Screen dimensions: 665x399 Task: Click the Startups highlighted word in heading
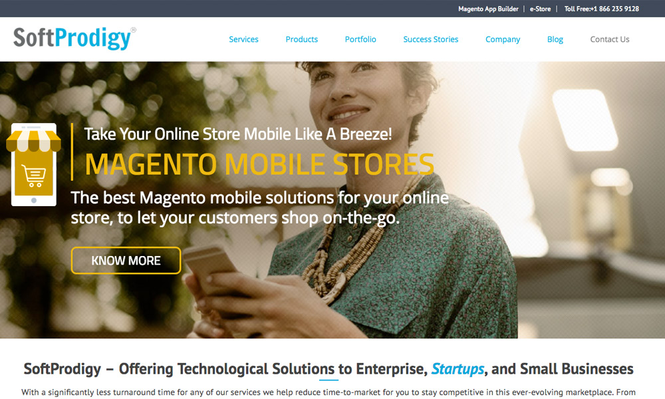pyautogui.click(x=458, y=369)
